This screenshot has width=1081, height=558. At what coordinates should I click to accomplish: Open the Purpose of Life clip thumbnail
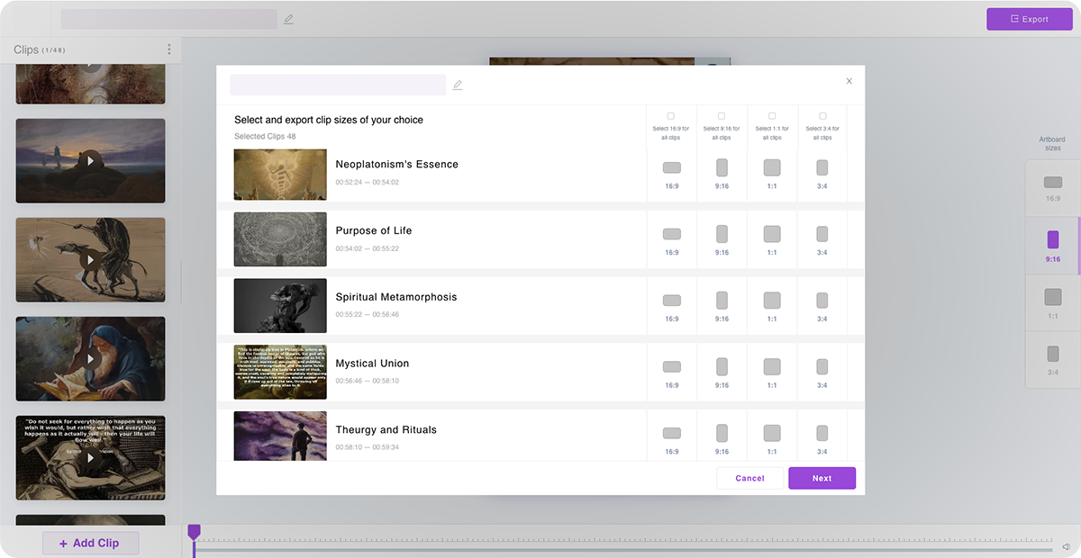coord(280,239)
